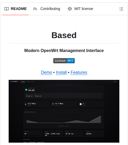Follow the Demo link

click(46, 72)
